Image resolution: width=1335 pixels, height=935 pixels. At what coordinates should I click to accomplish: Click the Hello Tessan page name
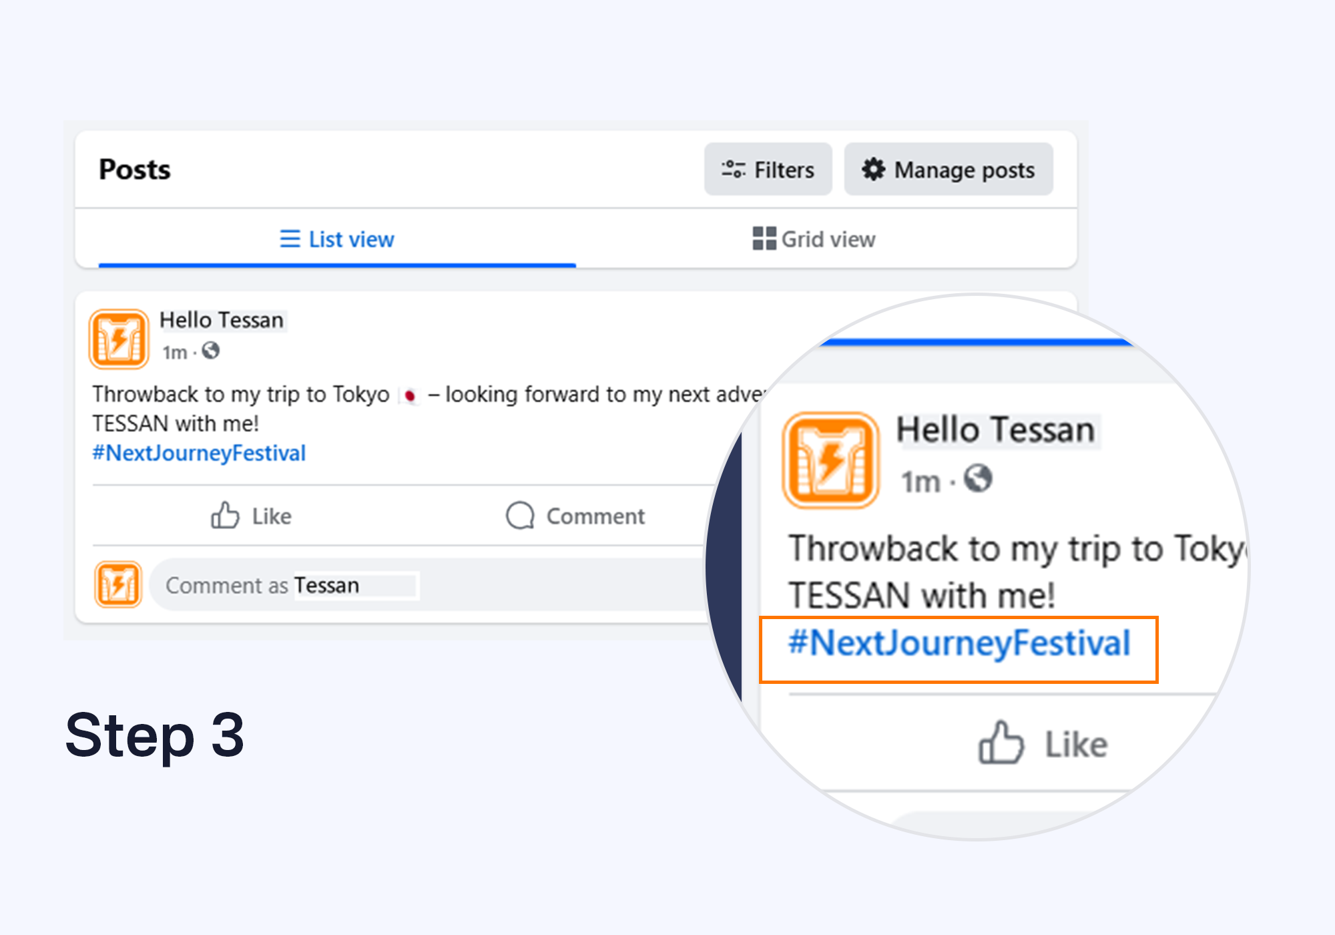(222, 321)
